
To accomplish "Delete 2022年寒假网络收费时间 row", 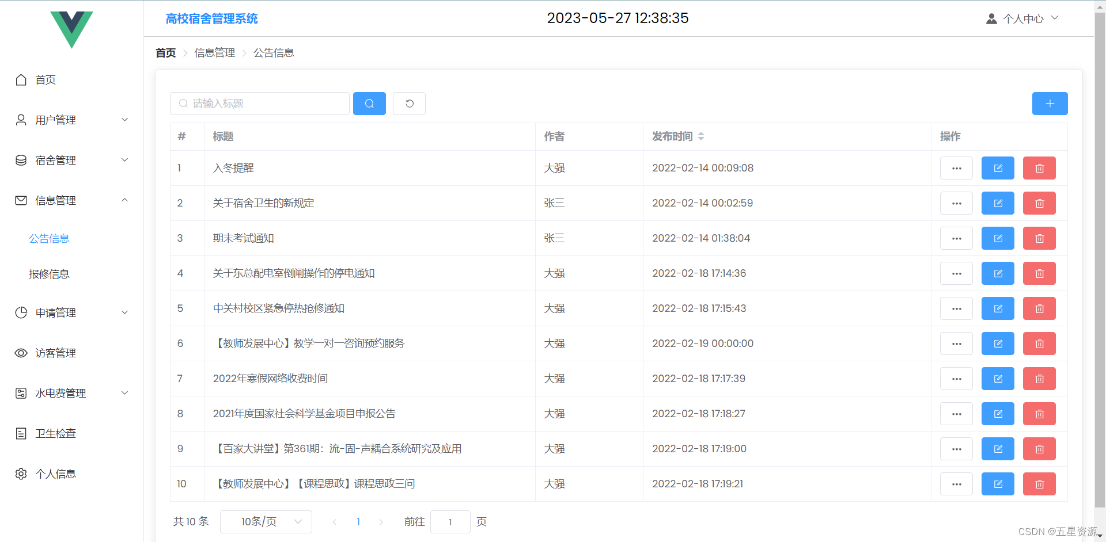I will tap(1039, 379).
